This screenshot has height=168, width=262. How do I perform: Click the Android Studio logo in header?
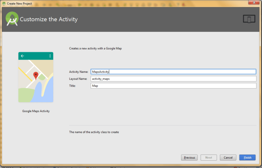point(12,19)
